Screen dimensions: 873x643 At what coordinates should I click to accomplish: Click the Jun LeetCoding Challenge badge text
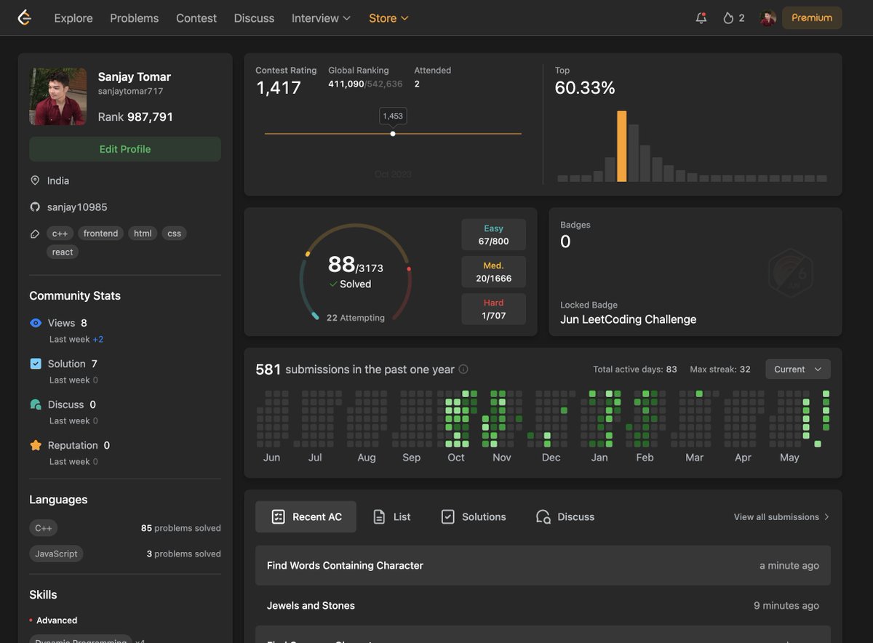coord(629,319)
